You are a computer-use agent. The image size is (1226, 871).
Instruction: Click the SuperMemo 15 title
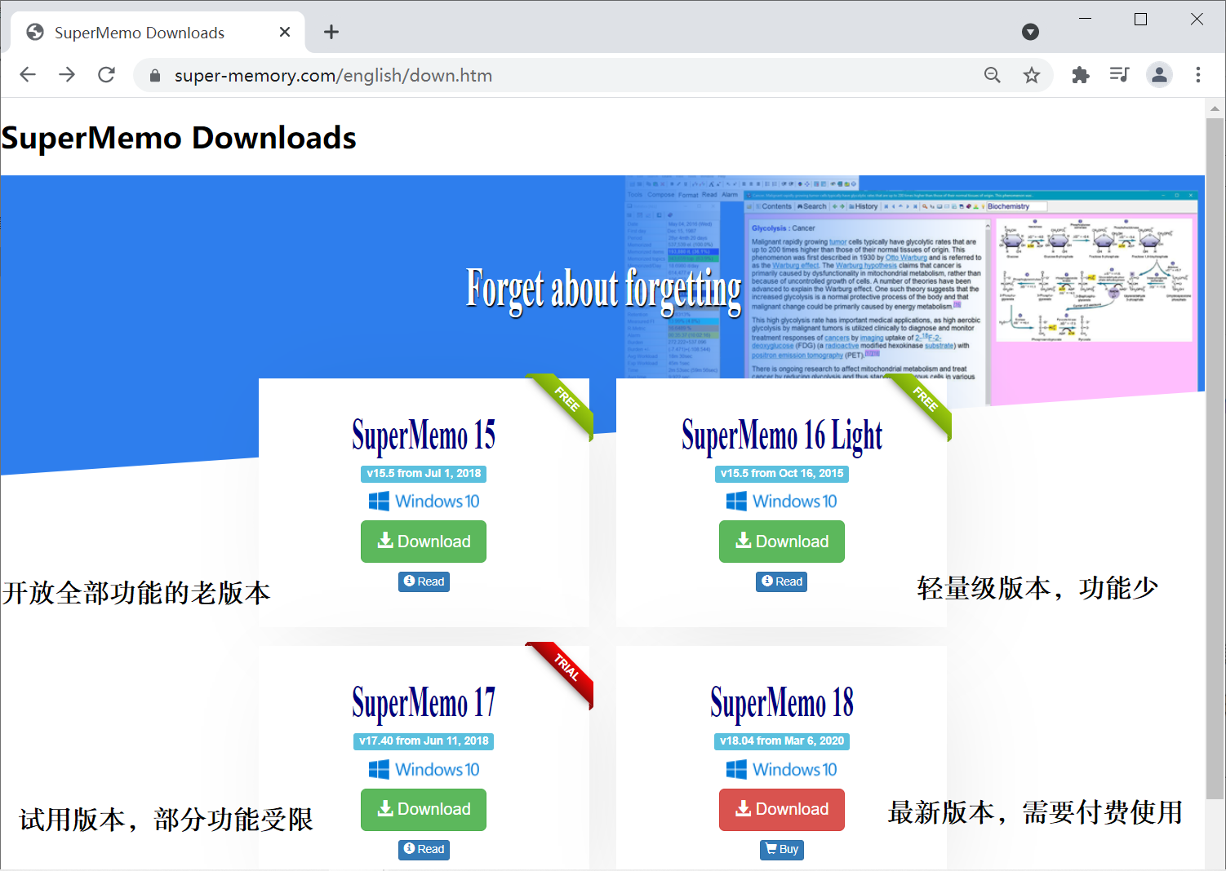424,435
